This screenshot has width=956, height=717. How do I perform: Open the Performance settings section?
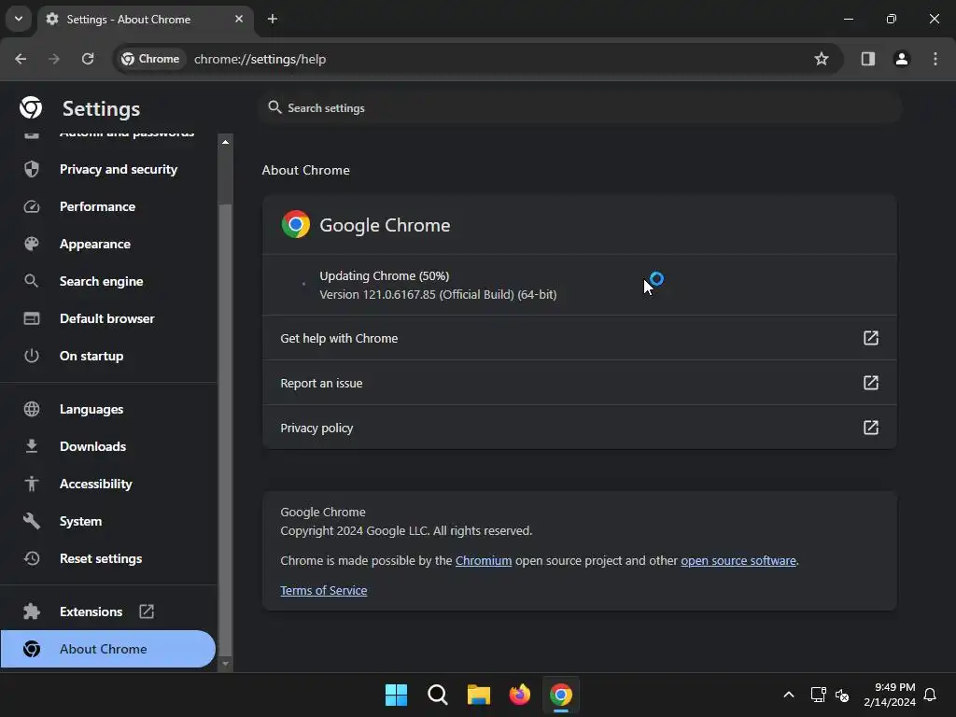tap(108, 206)
